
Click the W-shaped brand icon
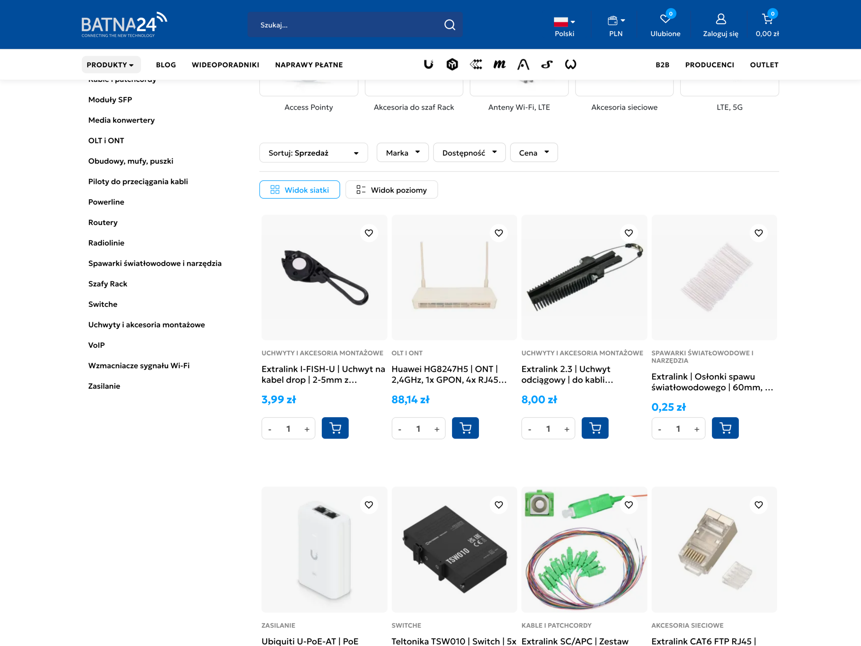point(571,65)
